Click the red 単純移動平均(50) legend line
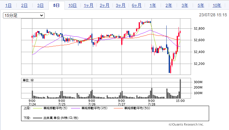 [118, 108]
